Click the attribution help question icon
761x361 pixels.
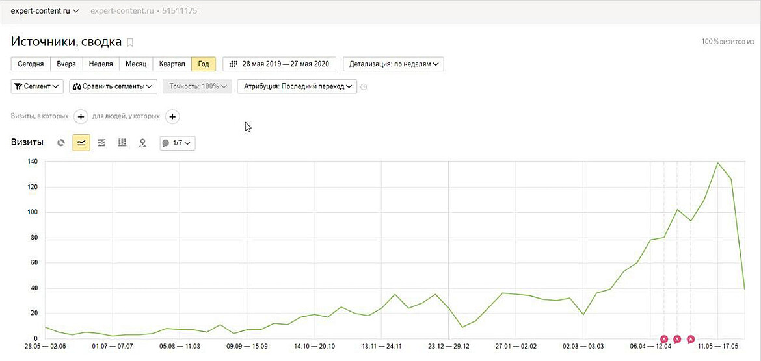coord(364,87)
